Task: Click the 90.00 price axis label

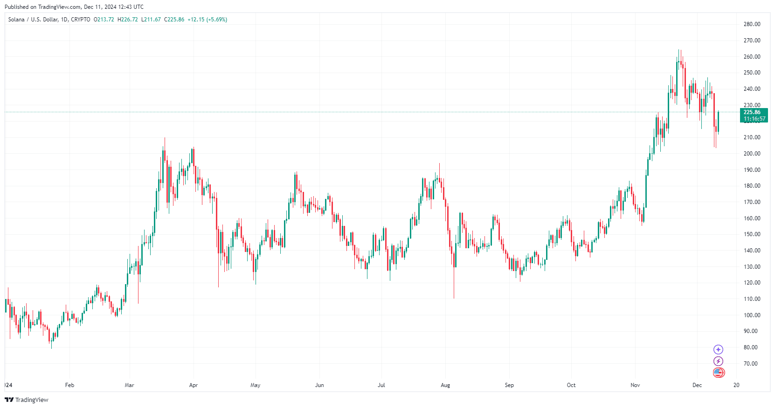Action: click(x=750, y=331)
